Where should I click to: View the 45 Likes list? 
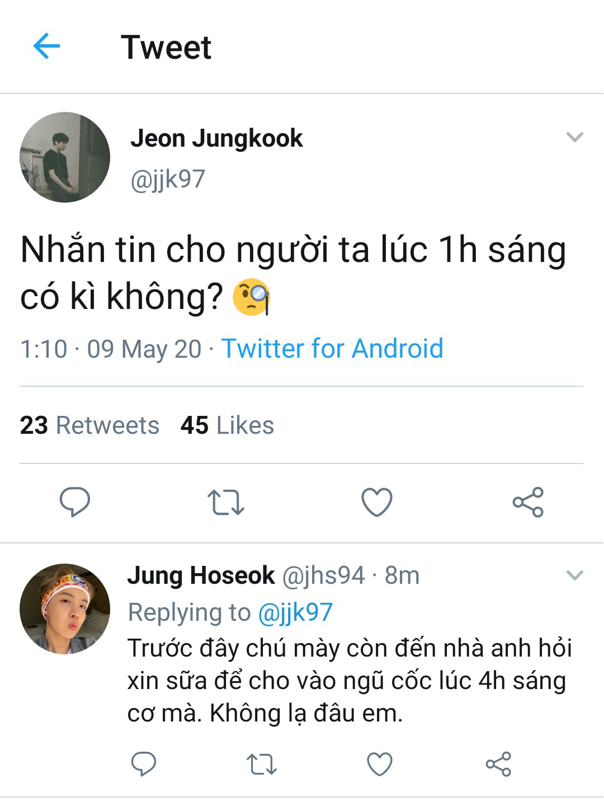227,425
